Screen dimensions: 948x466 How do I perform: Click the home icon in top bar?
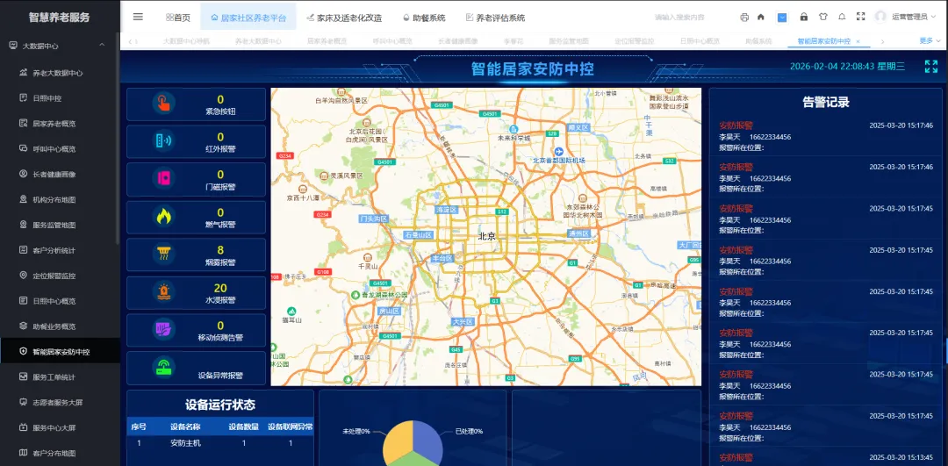[x=760, y=18]
